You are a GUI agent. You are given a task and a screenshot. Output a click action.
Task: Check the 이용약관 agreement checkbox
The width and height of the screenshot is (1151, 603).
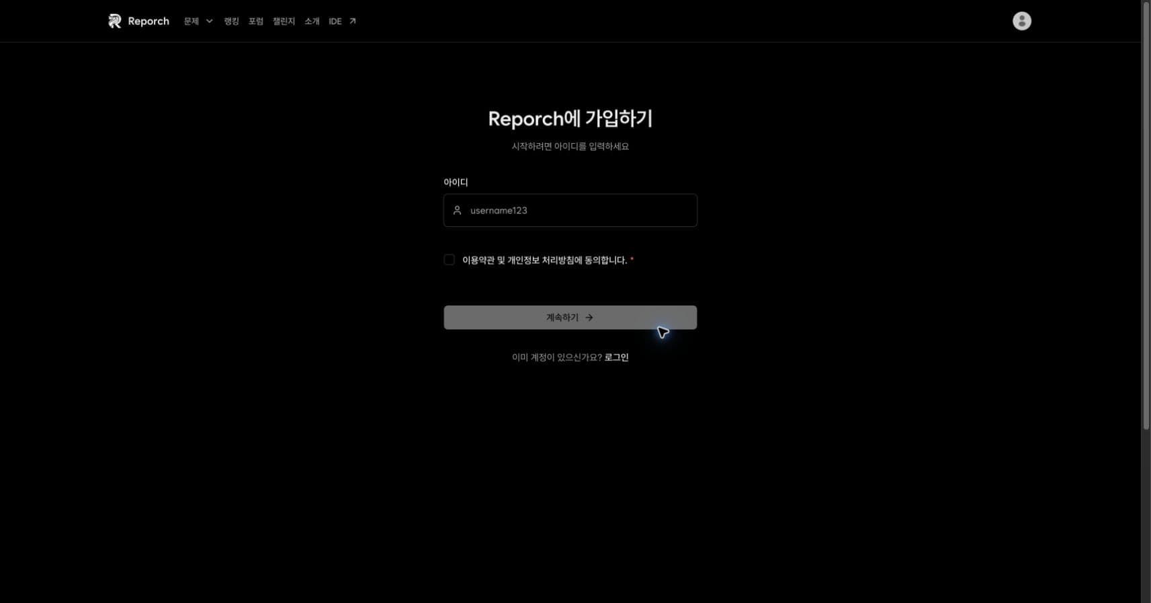click(x=450, y=260)
